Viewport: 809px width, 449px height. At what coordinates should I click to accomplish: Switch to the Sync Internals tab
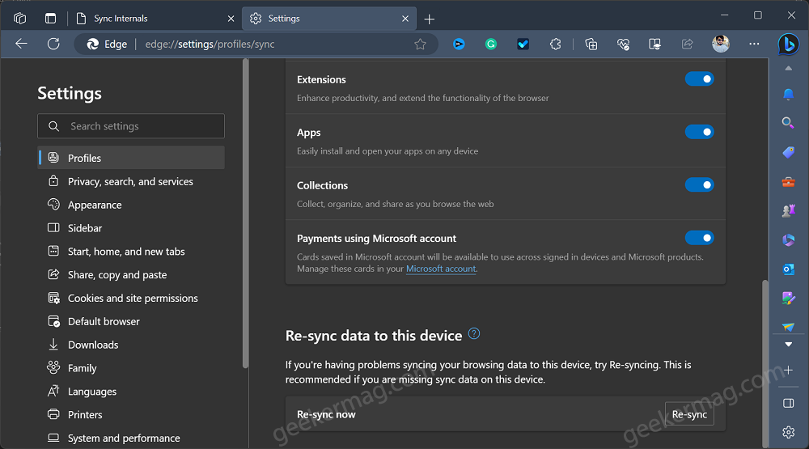[154, 19]
